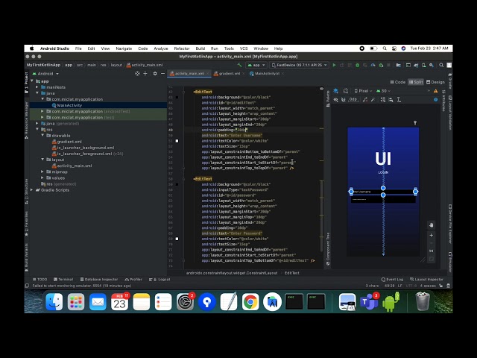The width and height of the screenshot is (477, 358).
Task: Open Google Chrome from the dock
Action: 250,301
